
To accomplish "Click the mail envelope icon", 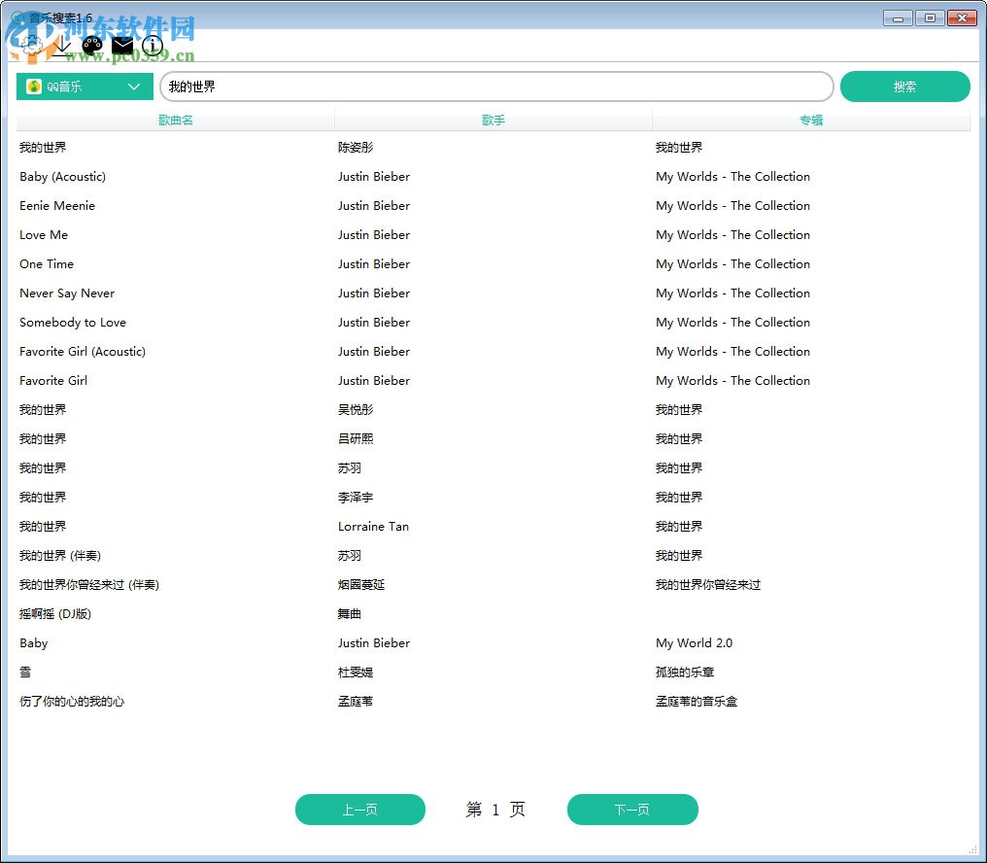I will coord(122,46).
